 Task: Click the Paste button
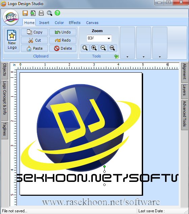pos(34,48)
